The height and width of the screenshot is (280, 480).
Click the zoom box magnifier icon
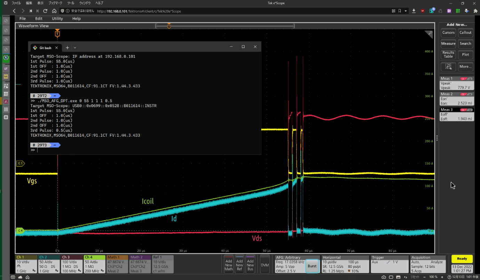(x=448, y=66)
